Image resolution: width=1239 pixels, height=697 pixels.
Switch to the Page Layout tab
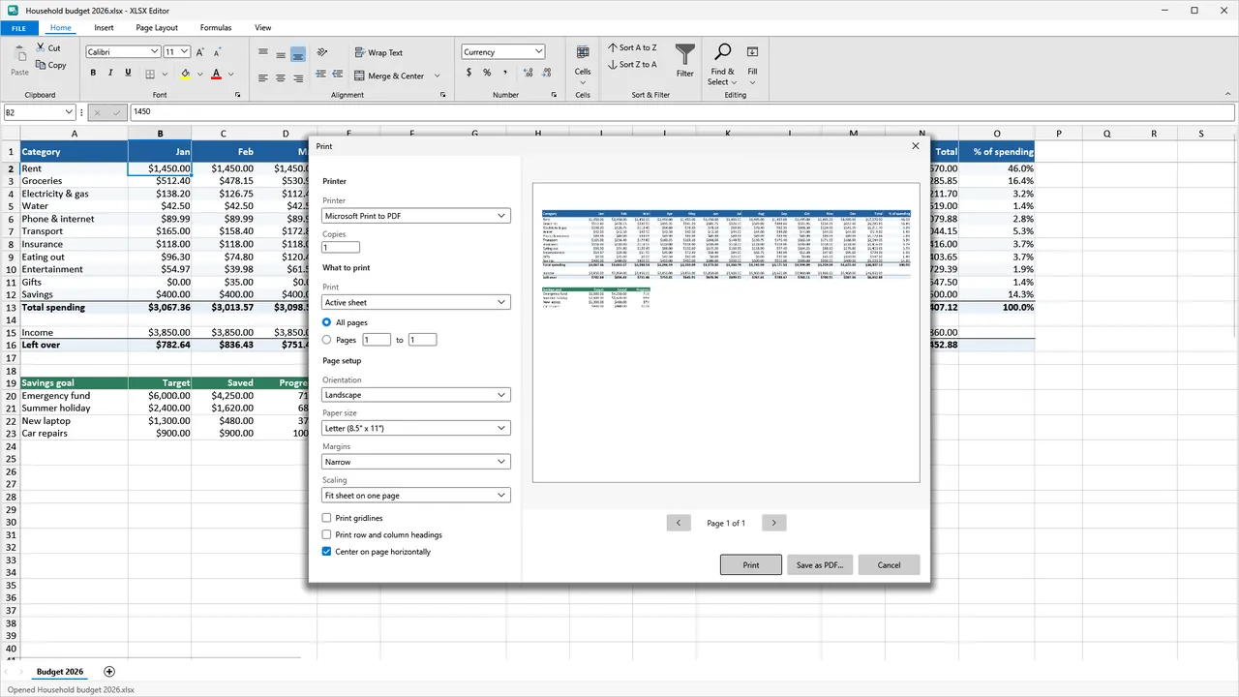click(x=157, y=28)
